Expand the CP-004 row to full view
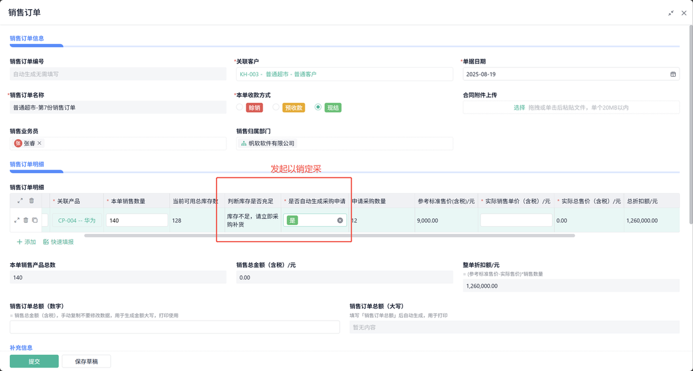Viewport: 693px width, 371px height. point(17,220)
